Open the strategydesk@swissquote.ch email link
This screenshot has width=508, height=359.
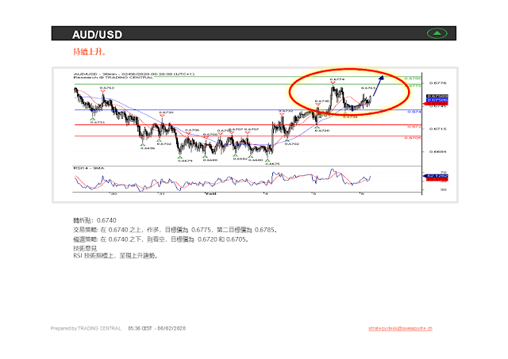click(x=400, y=328)
